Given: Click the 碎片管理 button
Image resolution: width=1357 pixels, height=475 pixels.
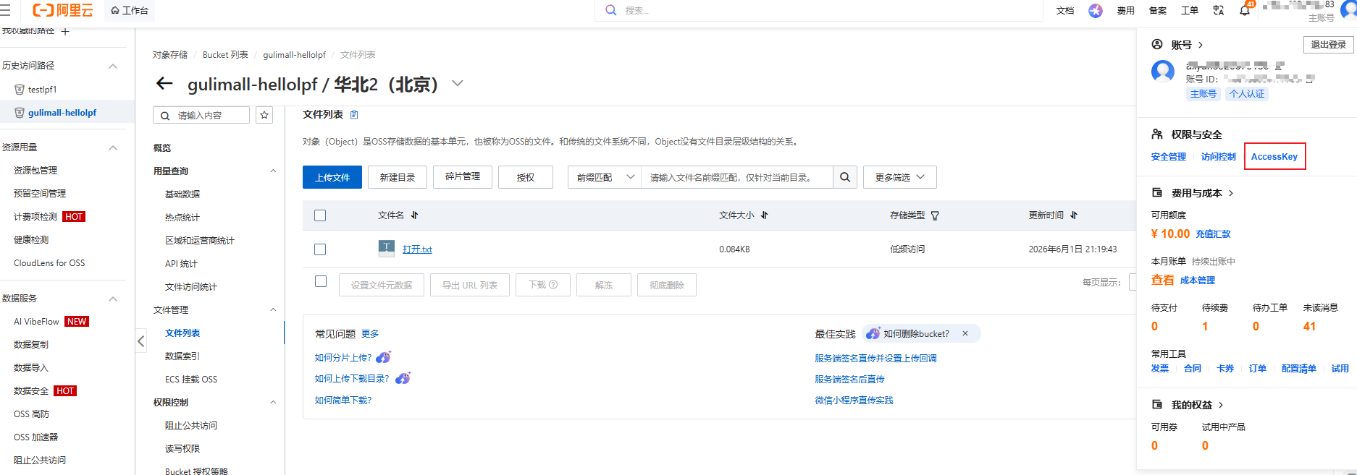Looking at the screenshot, I should coord(463,177).
